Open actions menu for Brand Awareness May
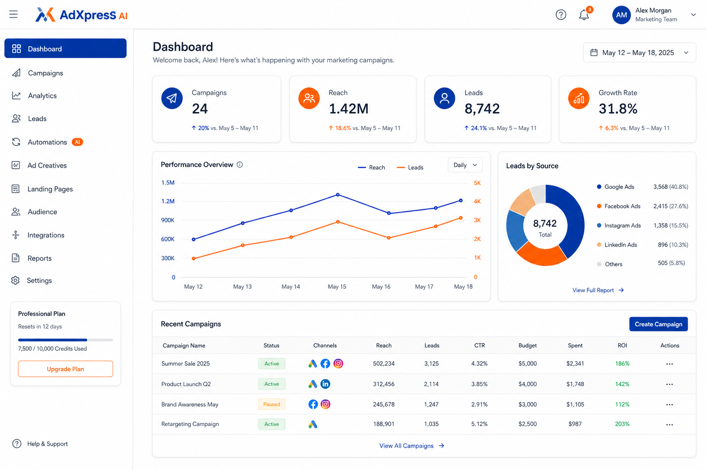Viewport: 706px width, 470px height. (x=669, y=405)
